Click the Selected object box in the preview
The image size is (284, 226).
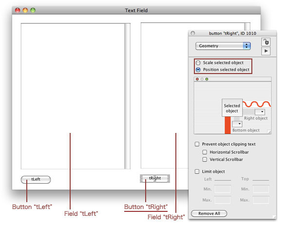point(232,108)
